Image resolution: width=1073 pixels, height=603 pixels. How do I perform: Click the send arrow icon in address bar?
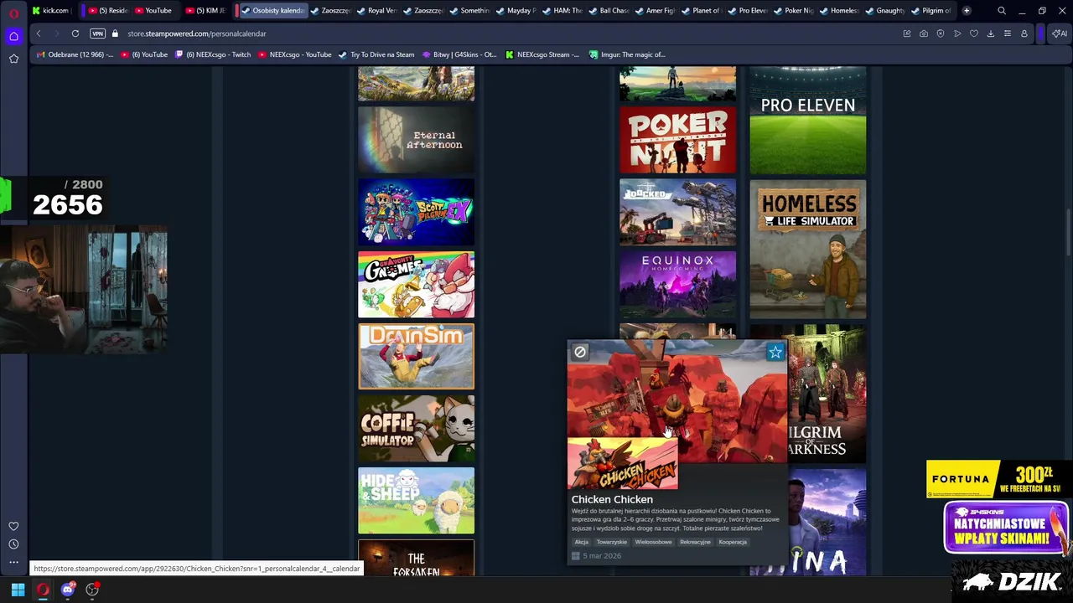click(x=957, y=33)
